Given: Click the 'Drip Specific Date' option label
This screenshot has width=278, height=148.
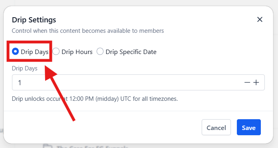Looking at the screenshot, I should (x=131, y=52).
